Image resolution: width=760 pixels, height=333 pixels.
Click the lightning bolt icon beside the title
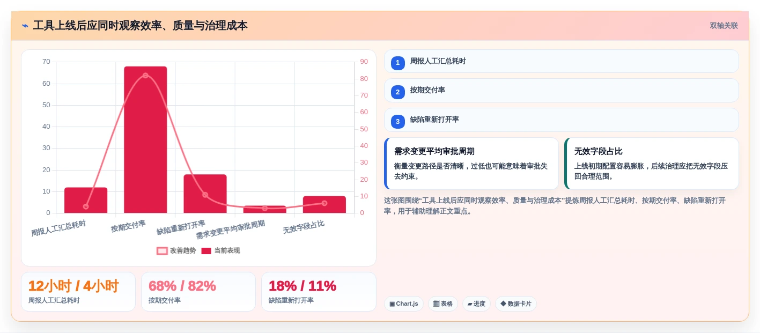pos(25,26)
